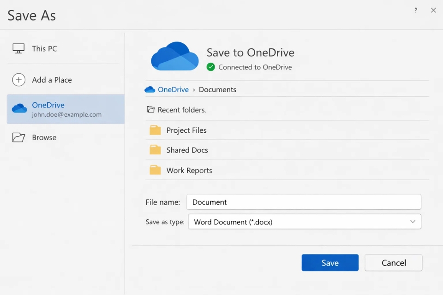The width and height of the screenshot is (443, 295).
Task: Expand the Save as type dropdown
Action: coord(413,222)
